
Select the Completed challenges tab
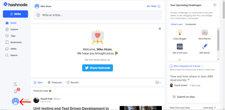[x=190, y=24]
